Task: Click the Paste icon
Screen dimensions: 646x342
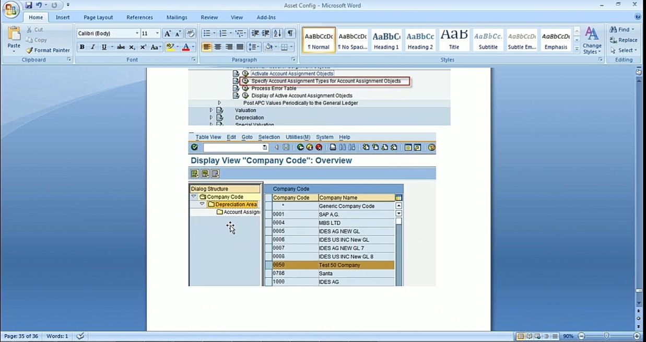Action: [x=14, y=33]
